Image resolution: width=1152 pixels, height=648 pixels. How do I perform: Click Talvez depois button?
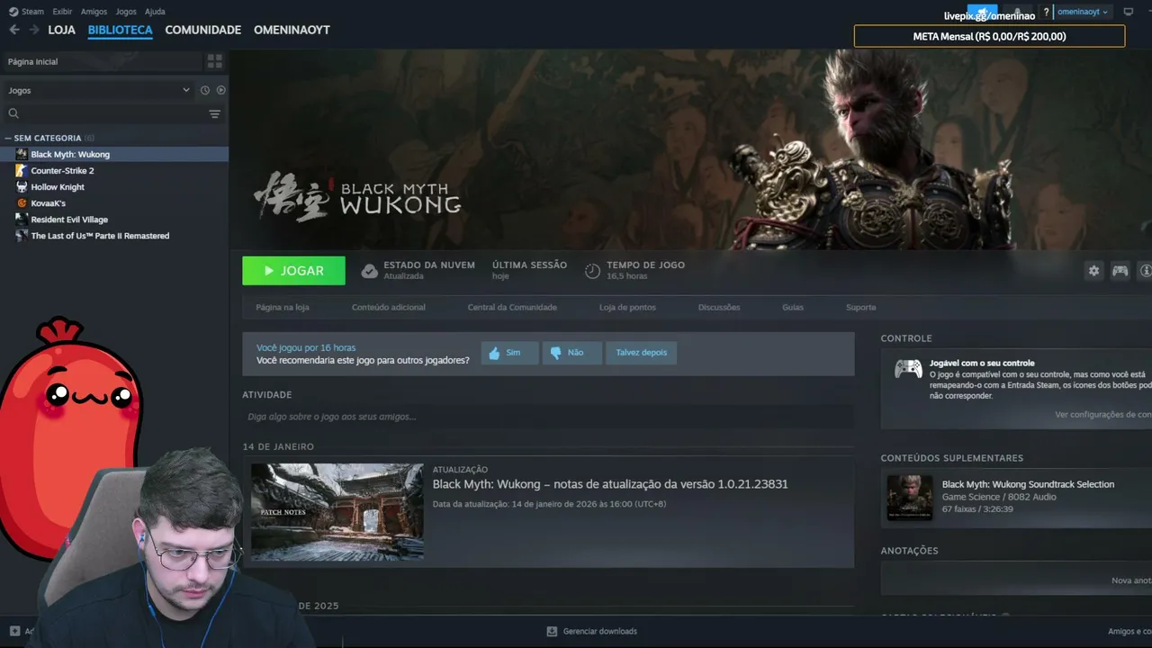click(x=642, y=353)
